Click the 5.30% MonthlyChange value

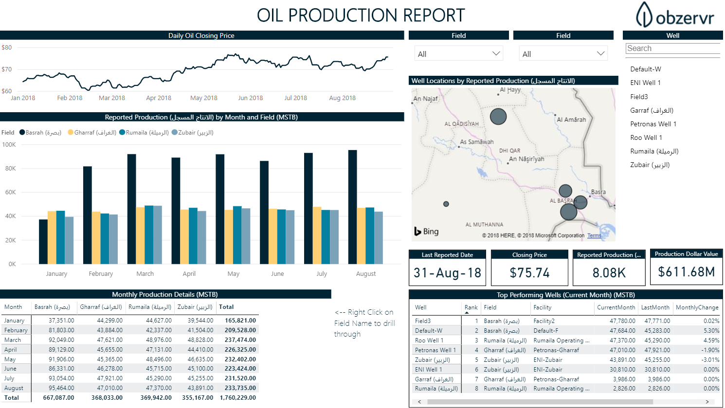(x=711, y=331)
